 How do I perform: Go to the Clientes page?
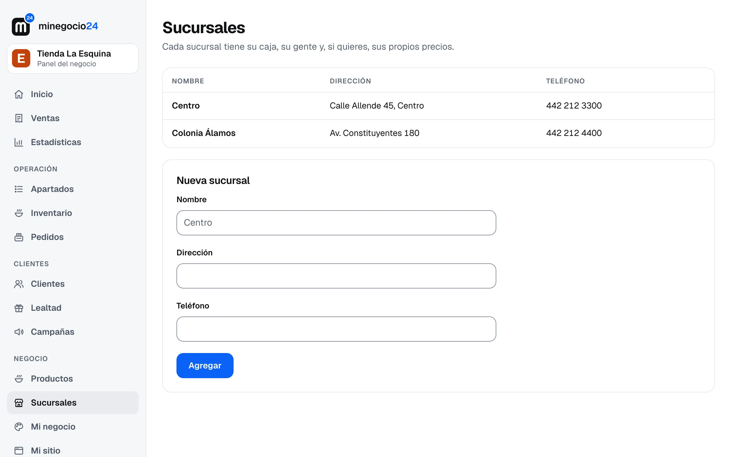(x=73, y=284)
